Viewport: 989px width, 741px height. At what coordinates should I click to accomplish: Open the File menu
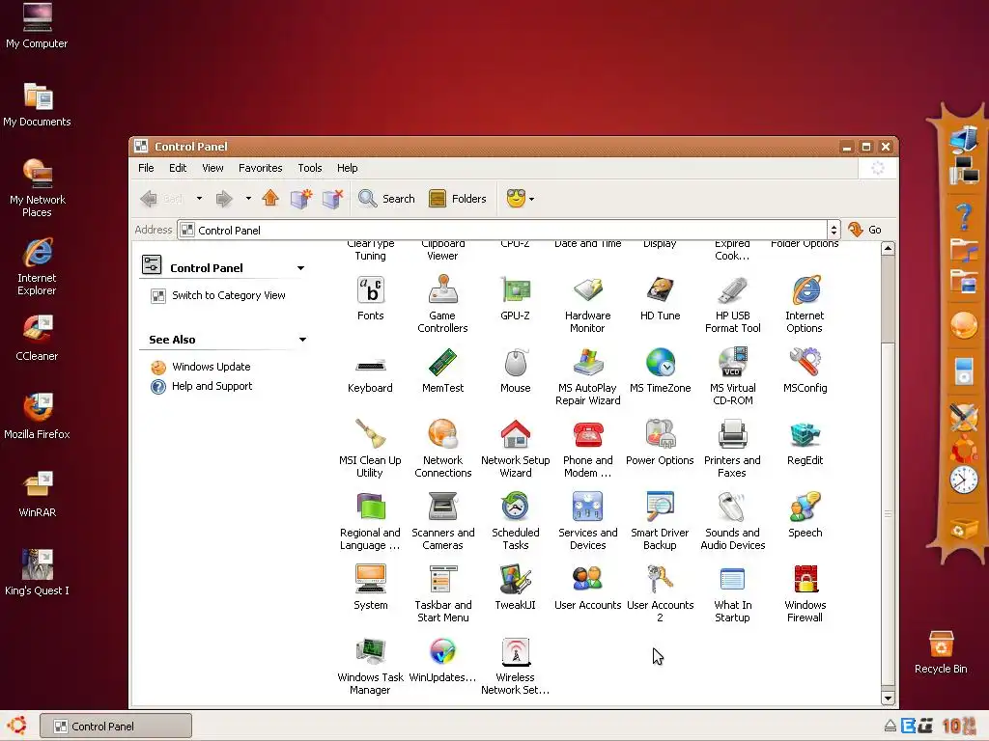pyautogui.click(x=146, y=168)
